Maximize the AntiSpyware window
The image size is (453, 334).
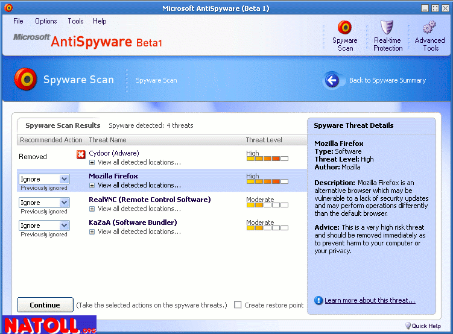click(435, 8)
